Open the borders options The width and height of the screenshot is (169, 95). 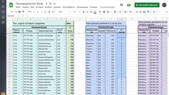(x=104, y=12)
